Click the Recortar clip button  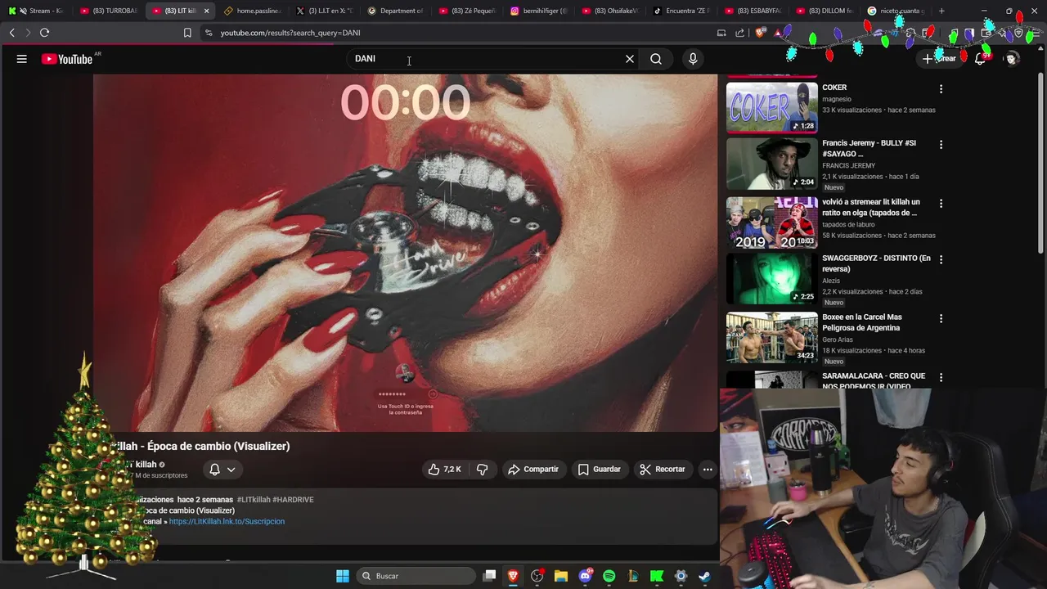tap(663, 470)
